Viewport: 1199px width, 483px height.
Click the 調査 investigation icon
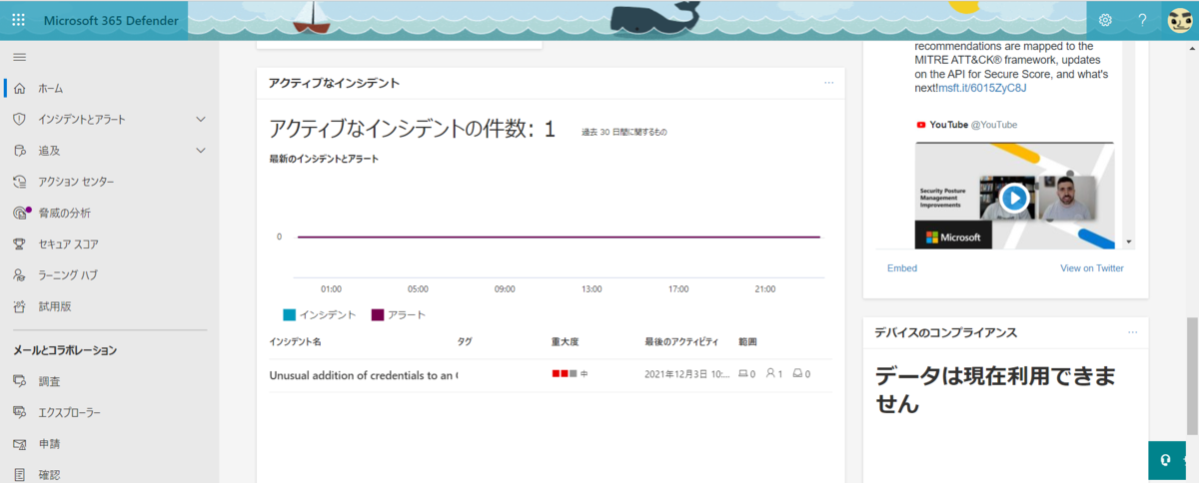pyautogui.click(x=19, y=381)
